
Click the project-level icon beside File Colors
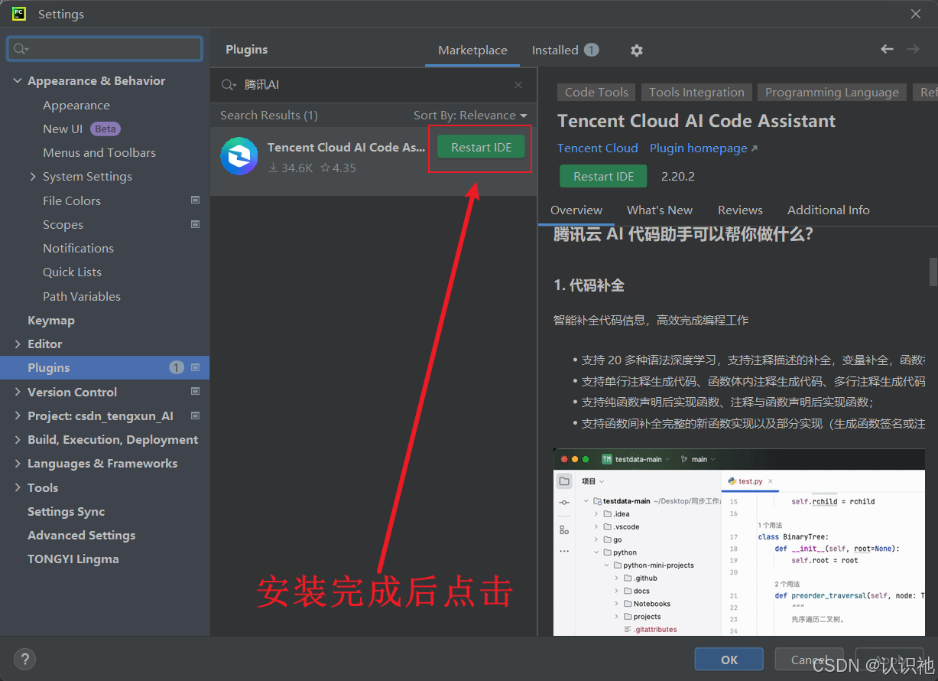point(195,200)
